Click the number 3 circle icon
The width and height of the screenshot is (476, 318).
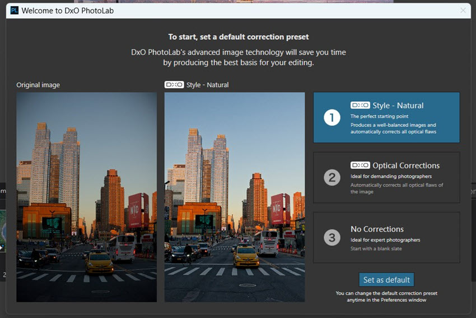(332, 238)
